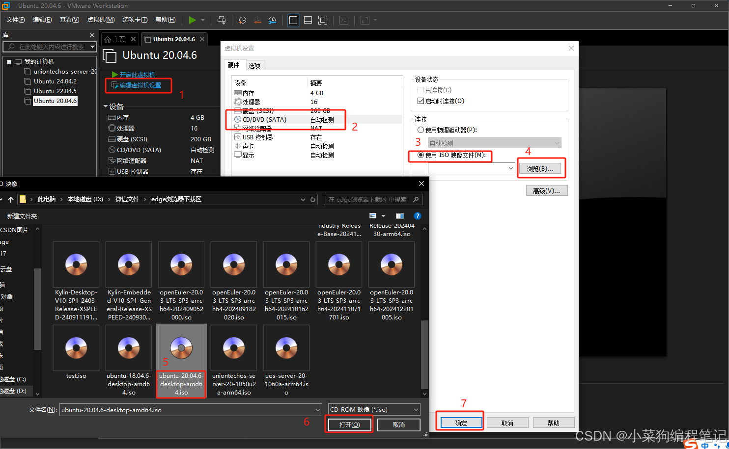Viewport: 729px width, 449px height.
Task: Open the 虚拟机(M) menu
Action: point(101,20)
